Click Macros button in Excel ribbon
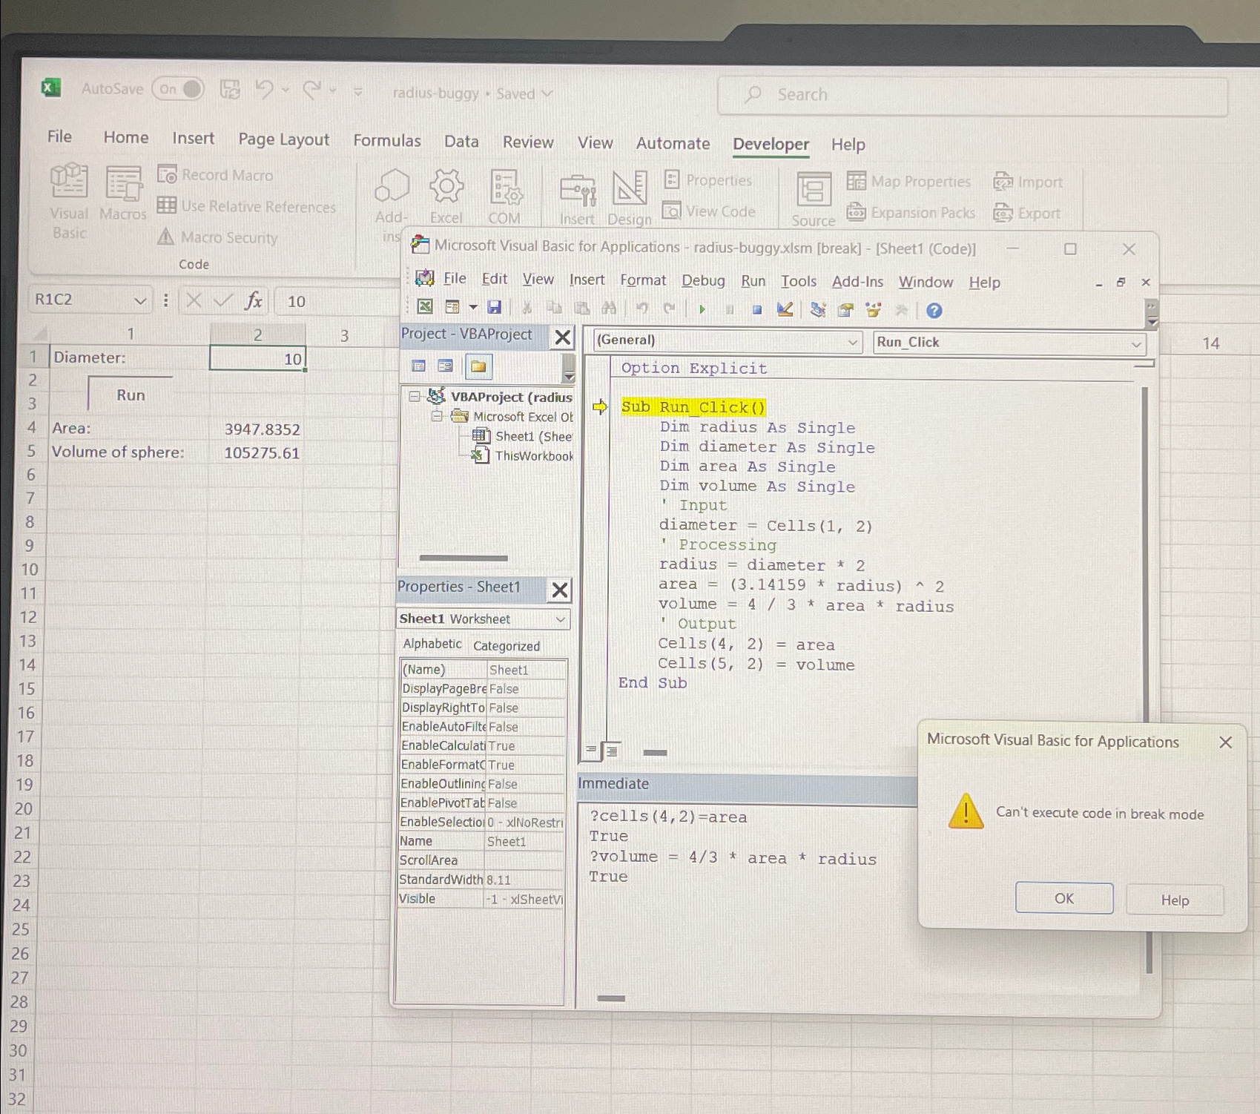The height and width of the screenshot is (1114, 1260). pos(123,194)
